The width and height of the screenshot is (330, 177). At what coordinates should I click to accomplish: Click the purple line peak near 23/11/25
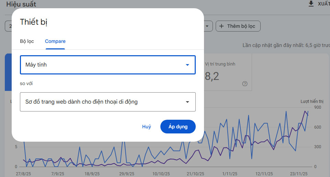[305, 111]
